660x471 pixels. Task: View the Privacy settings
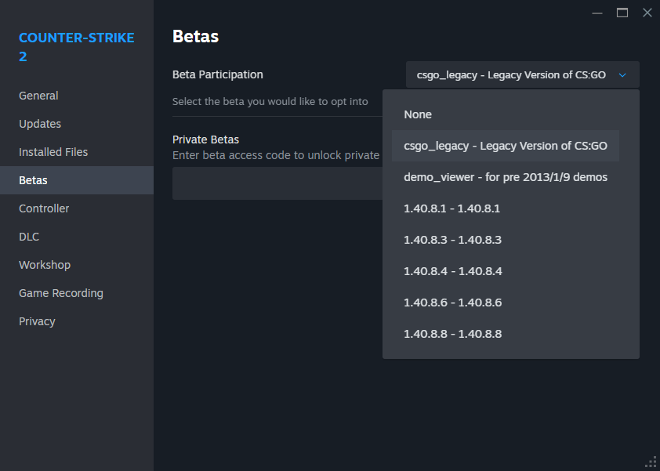tap(37, 321)
